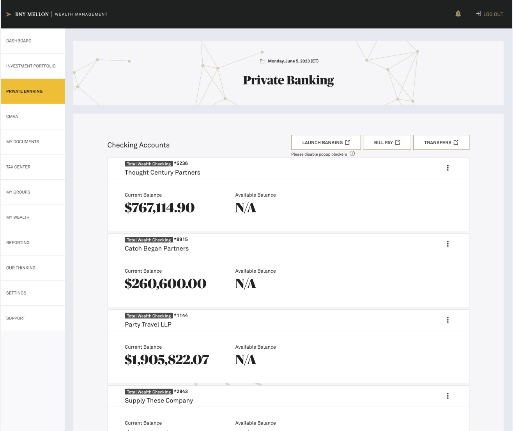Click the log out arrow icon
Image resolution: width=513 pixels, height=431 pixels.
[x=478, y=14]
